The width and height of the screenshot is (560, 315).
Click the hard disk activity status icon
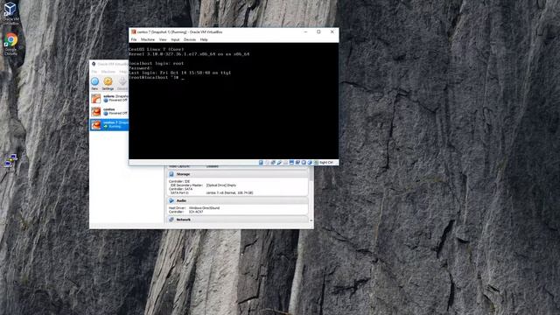point(261,163)
